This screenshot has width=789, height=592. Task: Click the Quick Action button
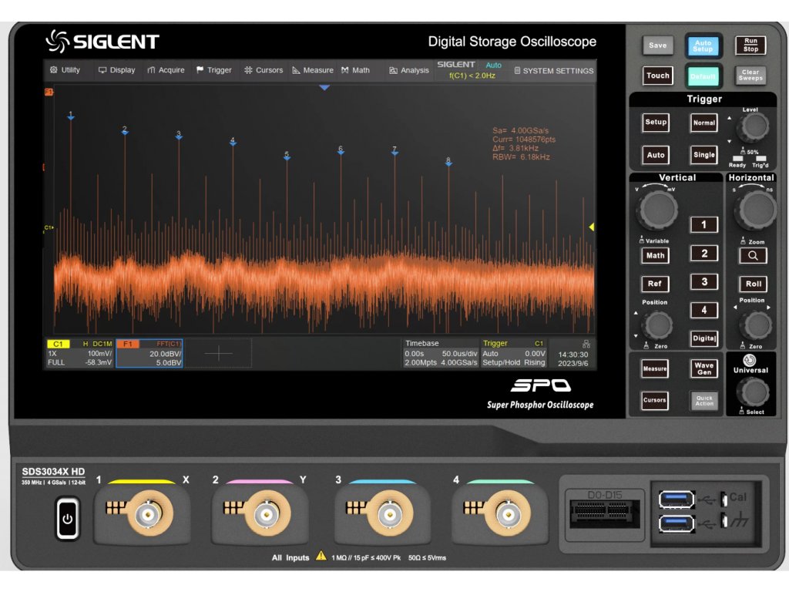click(704, 401)
